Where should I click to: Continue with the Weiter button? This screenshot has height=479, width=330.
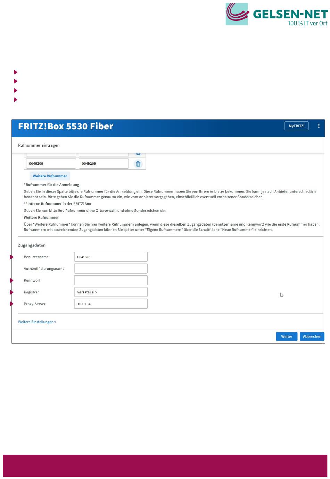(287, 336)
